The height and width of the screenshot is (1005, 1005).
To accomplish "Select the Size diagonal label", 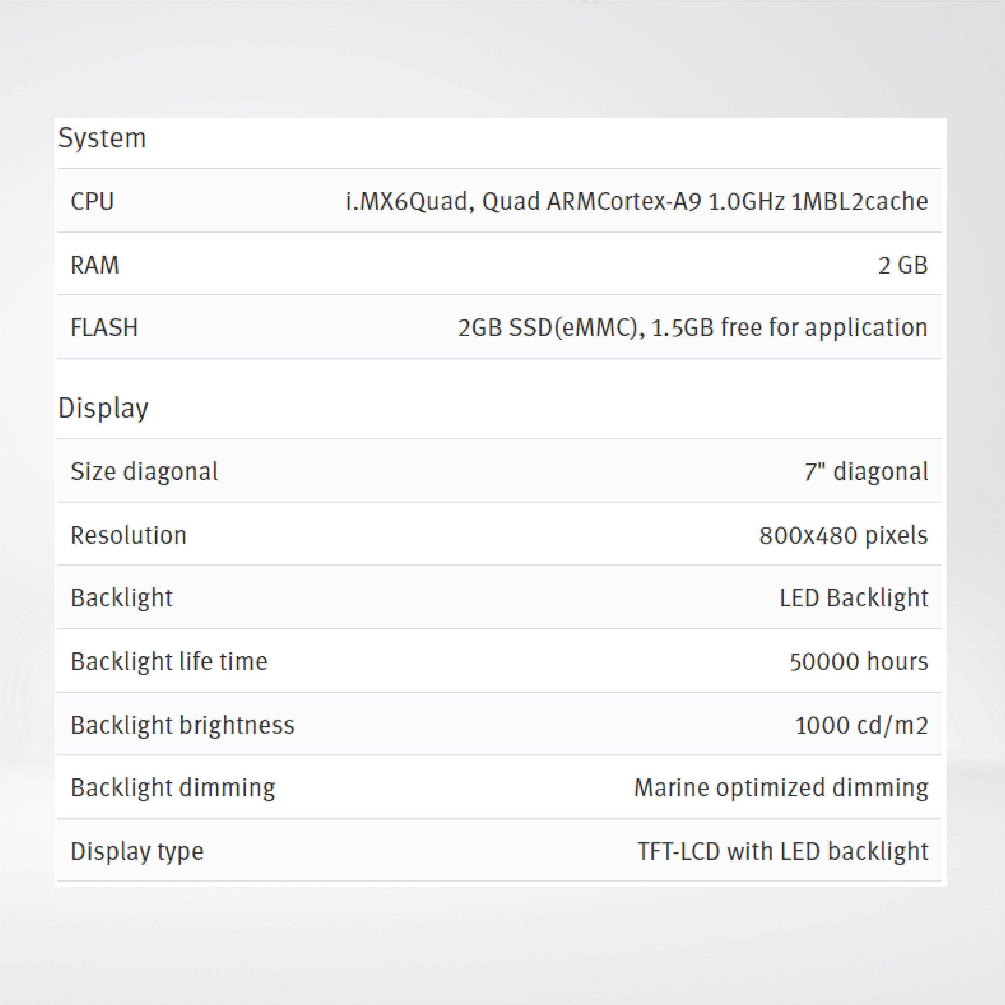I will coord(144,471).
